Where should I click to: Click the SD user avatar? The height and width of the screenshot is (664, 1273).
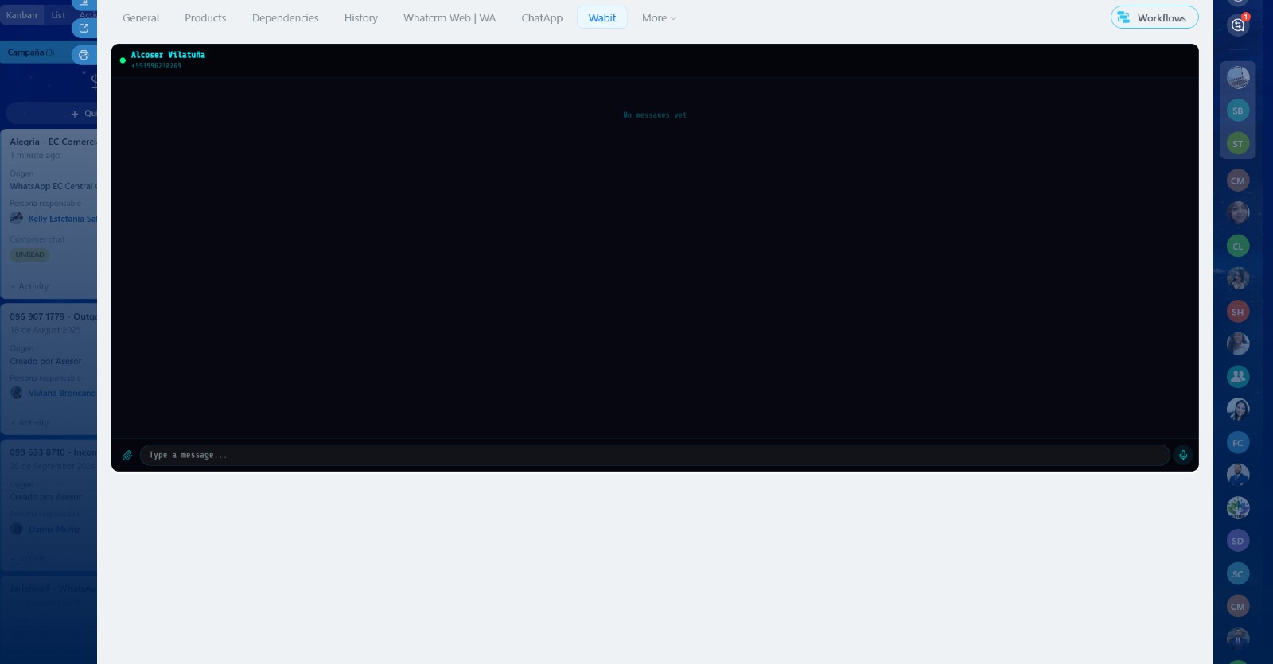1237,541
